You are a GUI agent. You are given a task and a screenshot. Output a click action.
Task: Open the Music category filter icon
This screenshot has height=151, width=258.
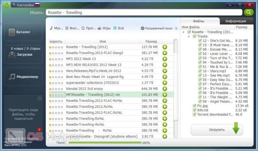51,28
